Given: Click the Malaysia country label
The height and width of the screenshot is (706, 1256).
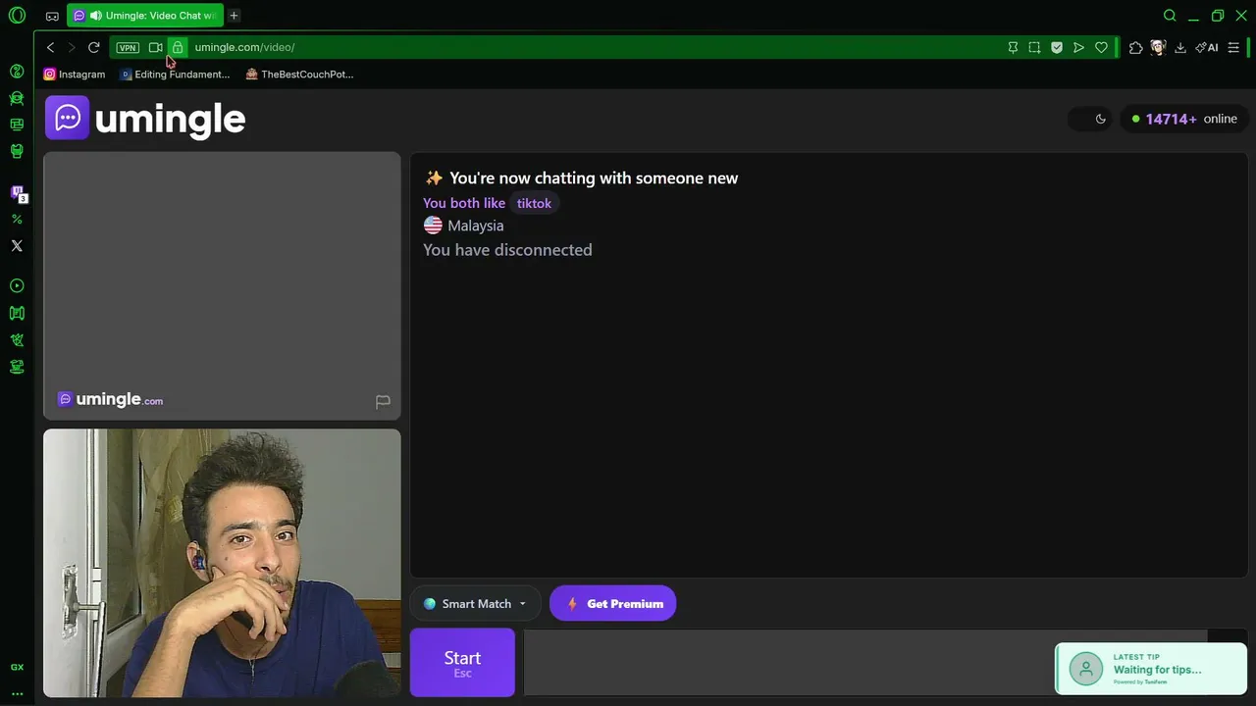Looking at the screenshot, I should [x=475, y=226].
